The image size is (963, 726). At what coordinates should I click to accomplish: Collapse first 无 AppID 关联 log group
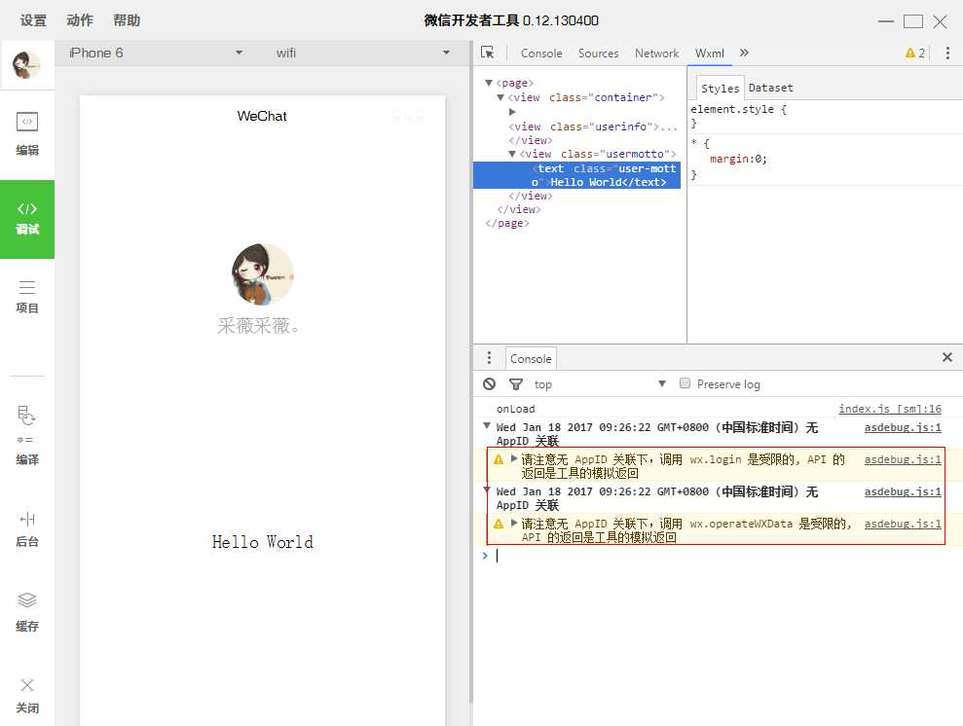click(x=487, y=425)
